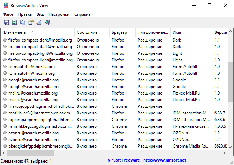Click the Copy selected items toolbar icon
Viewport: 234px width, 165px height.
point(23,22)
